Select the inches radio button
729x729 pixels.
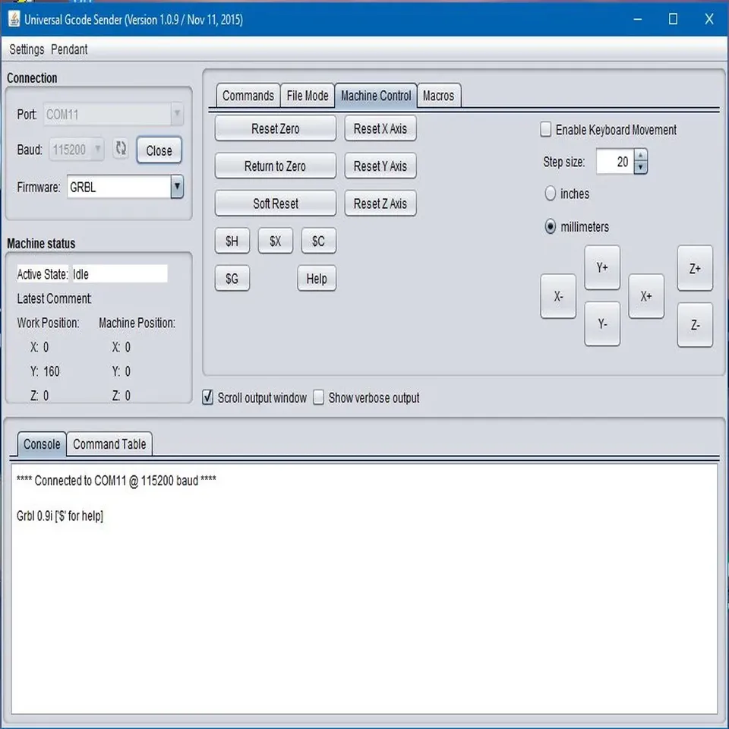[551, 194]
